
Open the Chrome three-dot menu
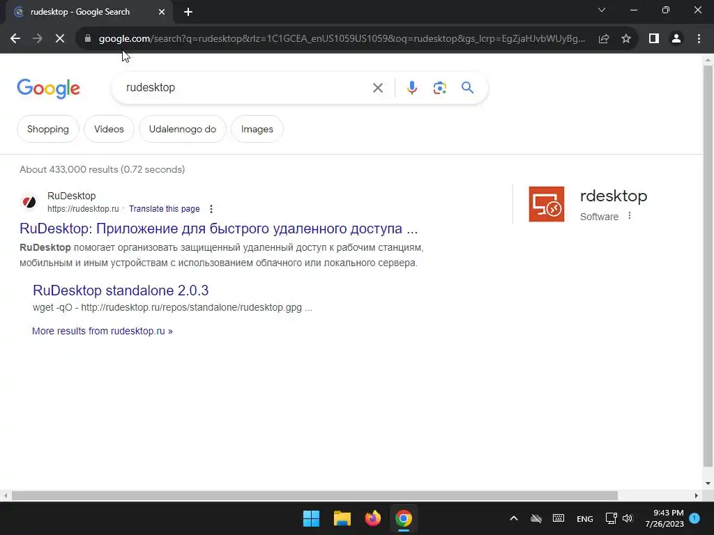point(699,39)
